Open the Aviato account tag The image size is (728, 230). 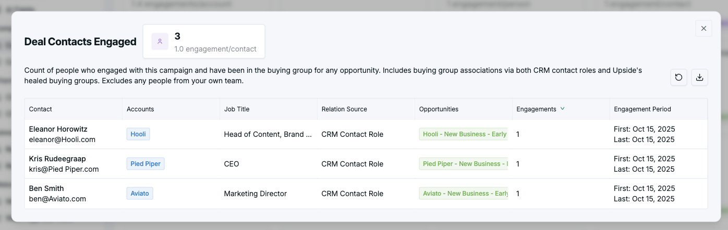click(140, 194)
